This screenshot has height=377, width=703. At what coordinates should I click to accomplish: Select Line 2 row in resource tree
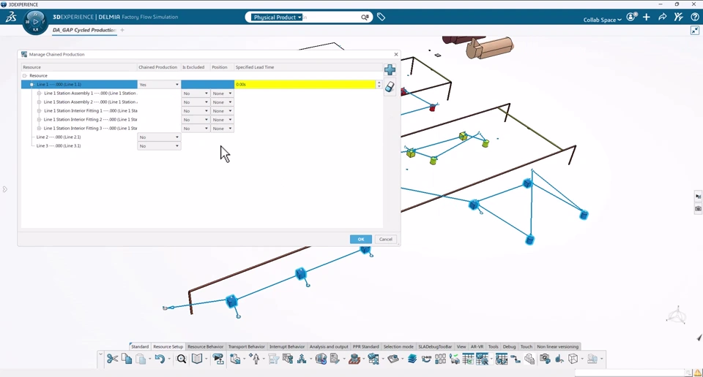tap(59, 137)
